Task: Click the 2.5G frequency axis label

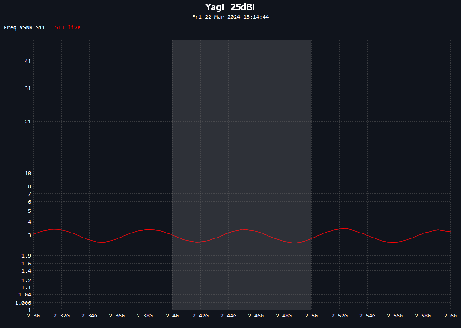Action: click(311, 316)
